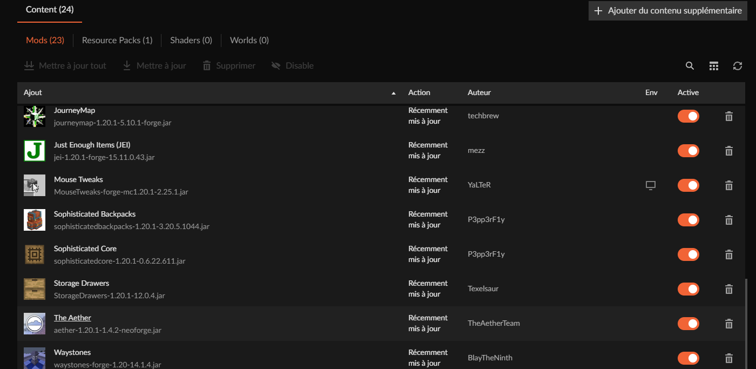Image resolution: width=756 pixels, height=369 pixels.
Task: Switch to the Resource Packs (1) tab
Action: coord(117,40)
